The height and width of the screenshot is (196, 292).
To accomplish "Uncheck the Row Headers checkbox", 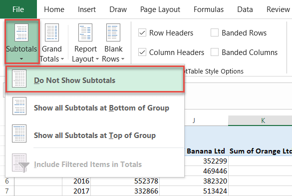I will 142,33.
